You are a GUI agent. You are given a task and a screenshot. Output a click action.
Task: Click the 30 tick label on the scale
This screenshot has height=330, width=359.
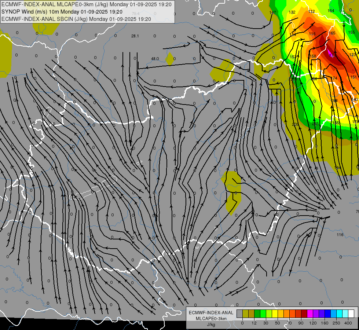(266, 323)
